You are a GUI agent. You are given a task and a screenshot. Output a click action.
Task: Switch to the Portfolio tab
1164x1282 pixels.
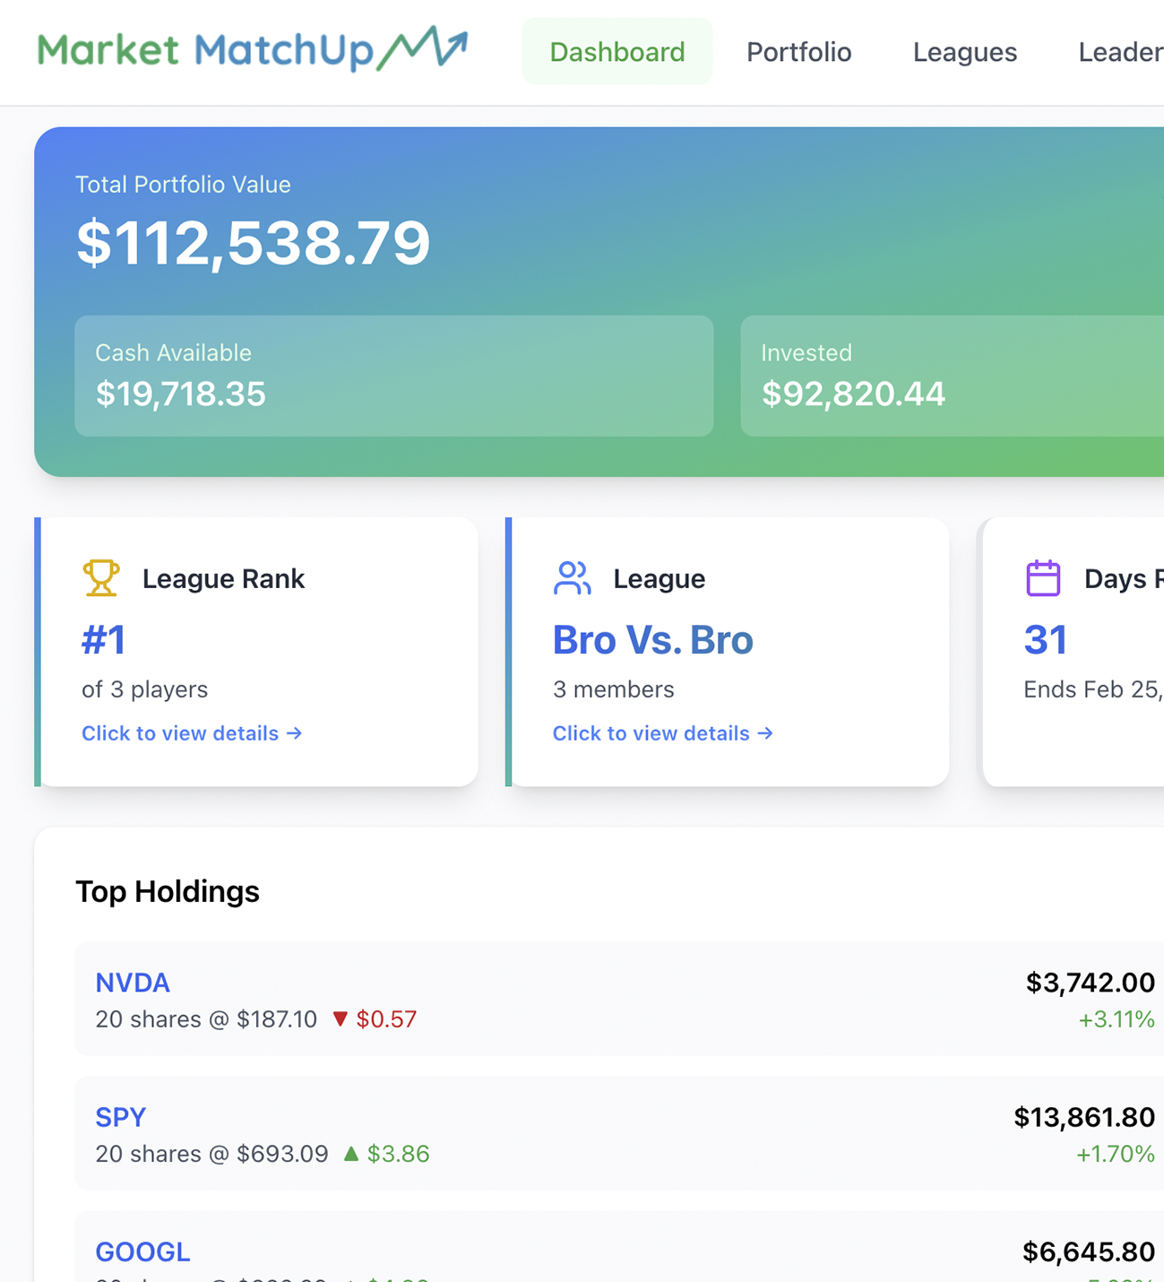(798, 51)
